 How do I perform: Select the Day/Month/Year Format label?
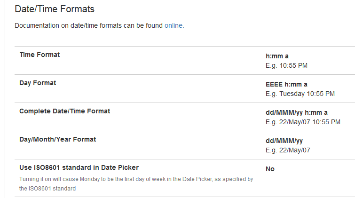pos(57,139)
